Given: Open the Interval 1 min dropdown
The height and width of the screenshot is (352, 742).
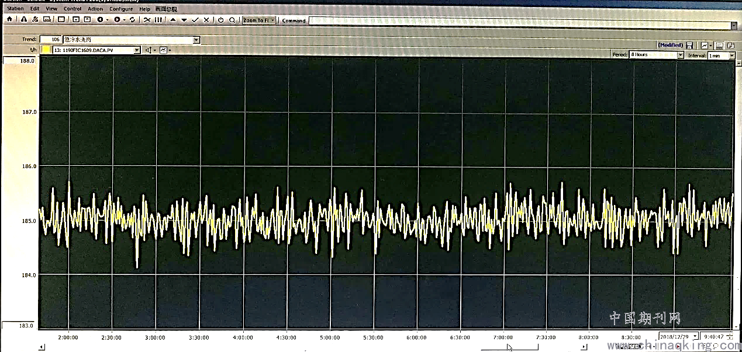Looking at the screenshot, I should pos(731,55).
